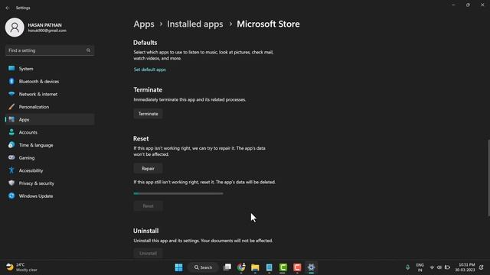Open Time & language settings
Viewport: 490px width, 275px height.
coord(50,145)
